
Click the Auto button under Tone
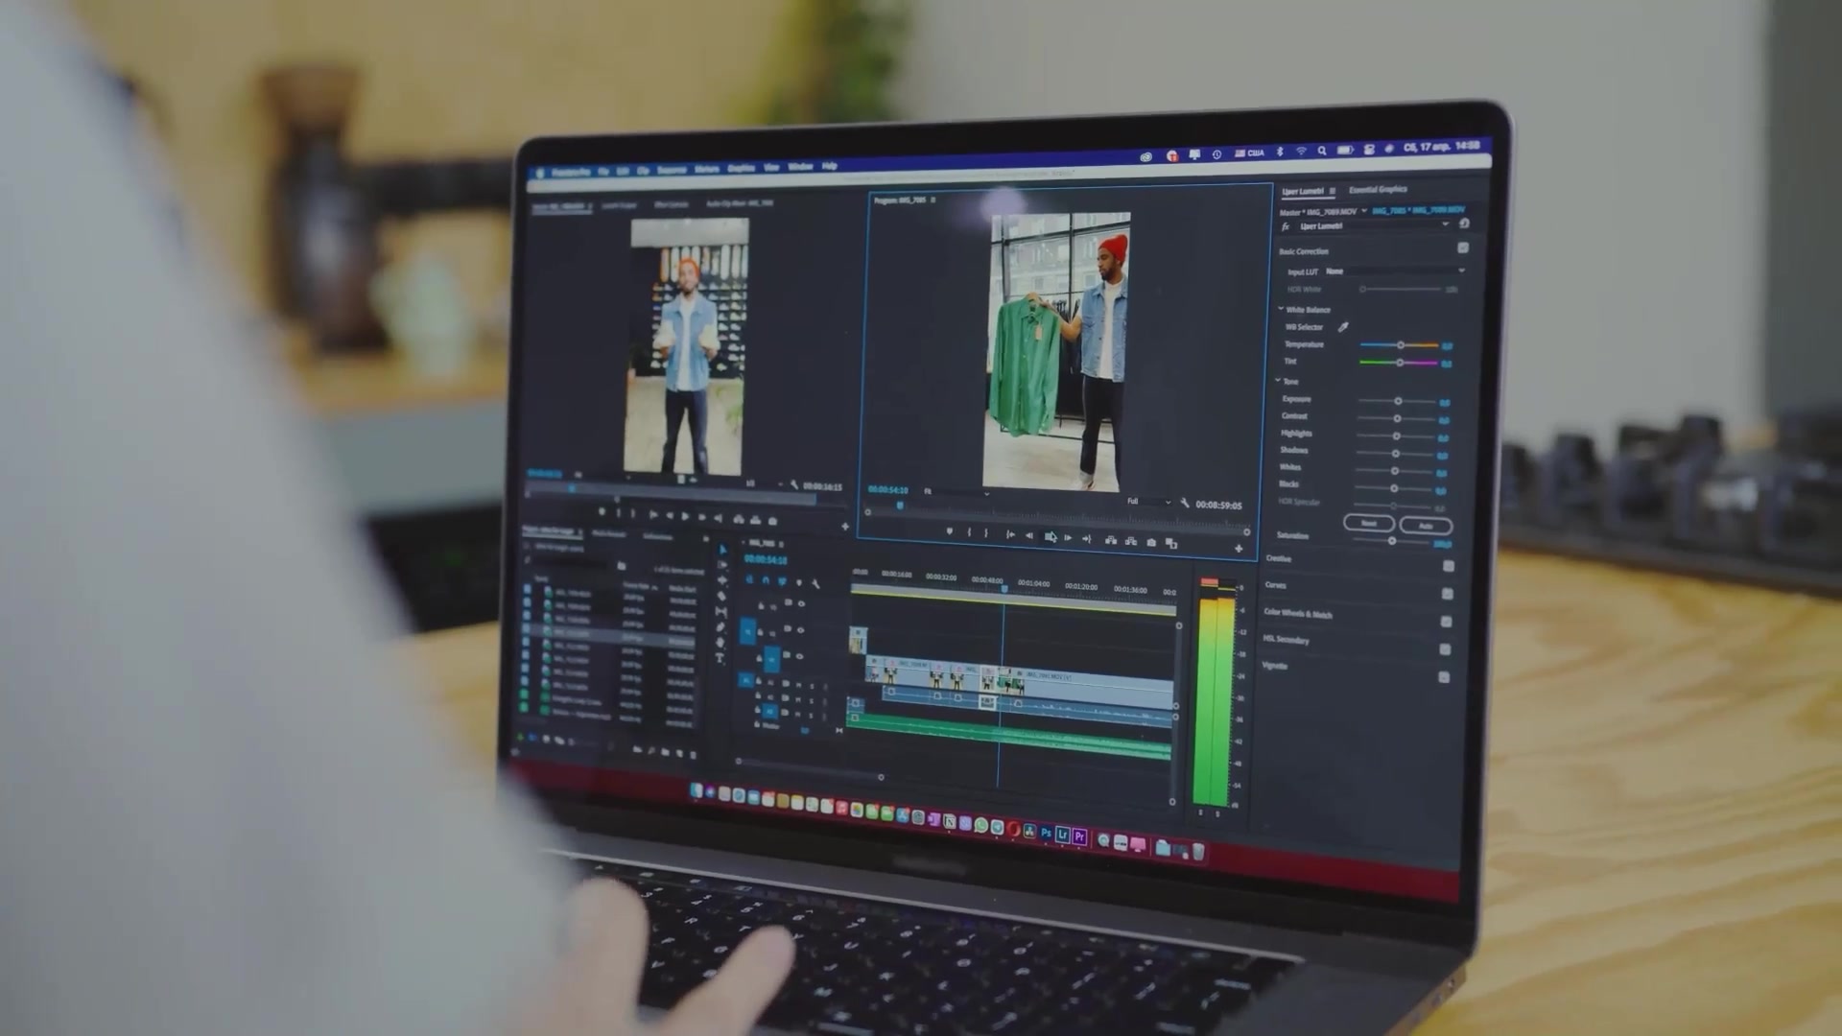pos(1426,526)
